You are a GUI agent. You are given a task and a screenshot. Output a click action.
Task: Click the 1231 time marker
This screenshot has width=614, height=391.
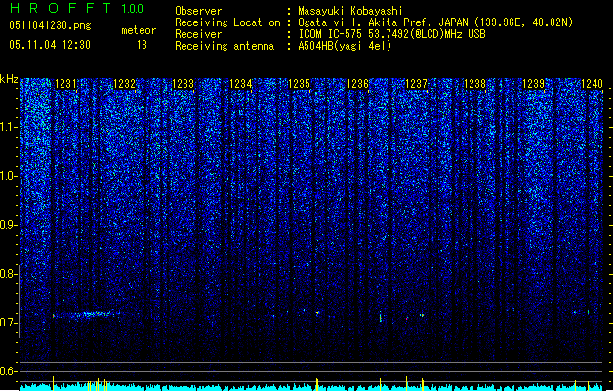pyautogui.click(x=65, y=84)
